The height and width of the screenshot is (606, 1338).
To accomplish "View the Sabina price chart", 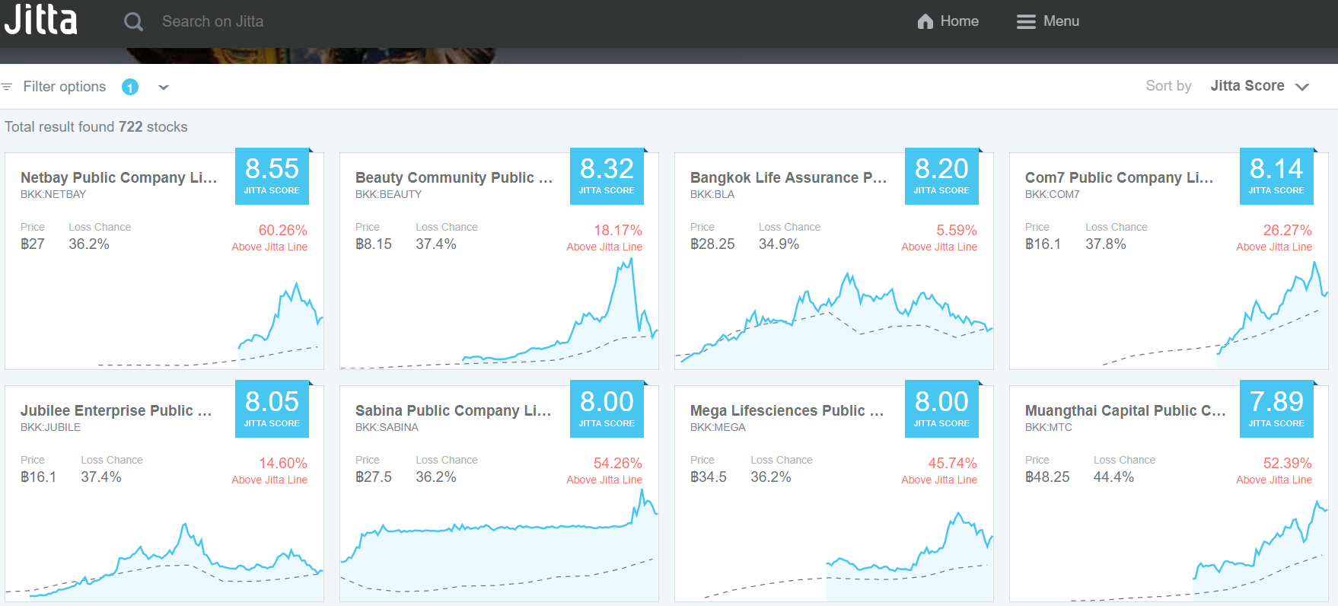I will tap(499, 545).
